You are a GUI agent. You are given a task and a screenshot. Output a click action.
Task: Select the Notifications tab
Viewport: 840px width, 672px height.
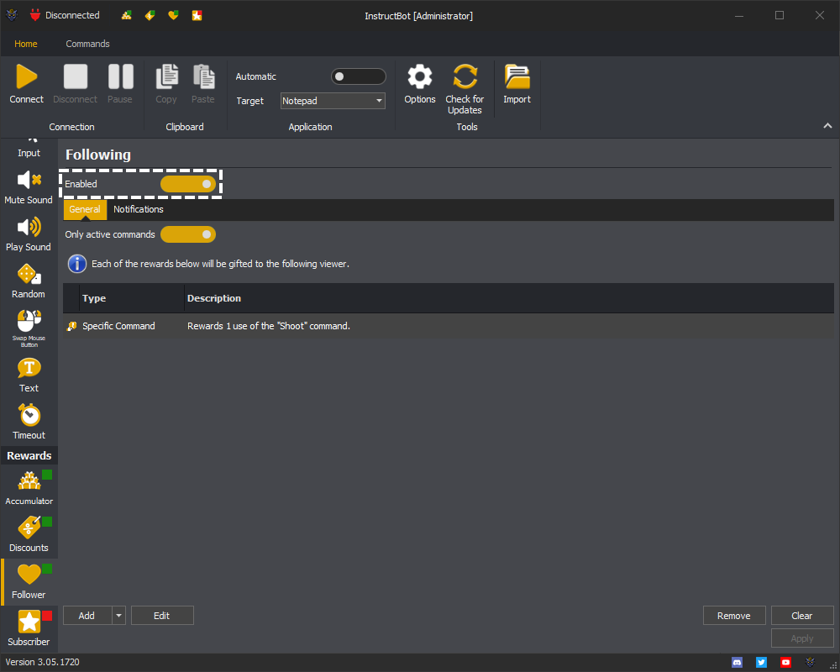pyautogui.click(x=139, y=209)
